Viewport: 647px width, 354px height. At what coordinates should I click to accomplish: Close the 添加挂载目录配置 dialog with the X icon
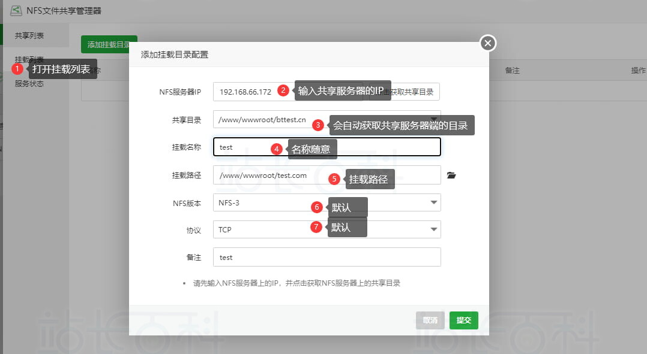pyautogui.click(x=488, y=43)
